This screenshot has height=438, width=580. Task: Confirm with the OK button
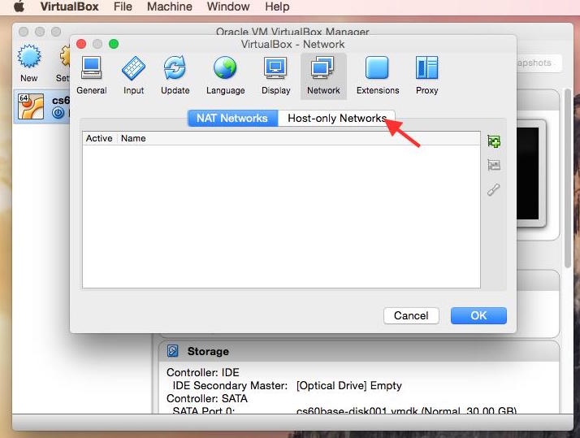click(478, 315)
